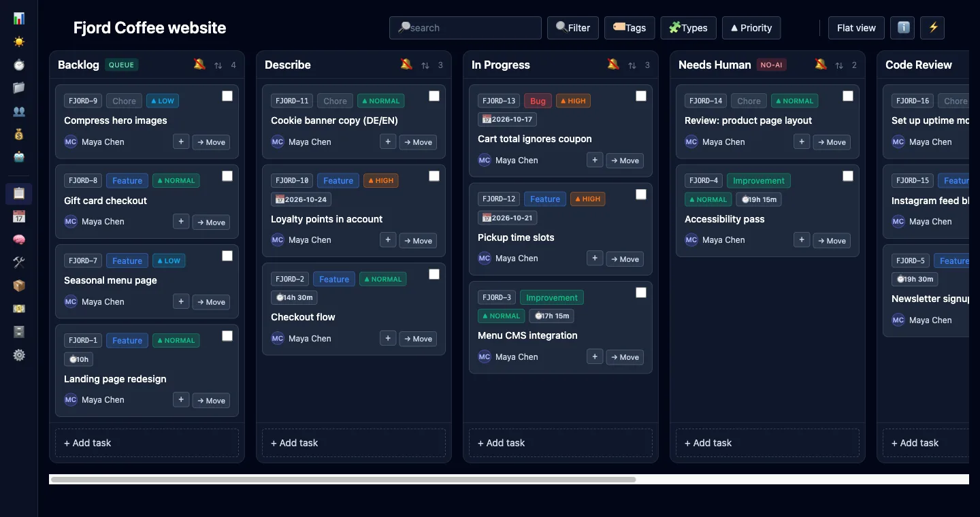Click into the search field

pos(465,28)
